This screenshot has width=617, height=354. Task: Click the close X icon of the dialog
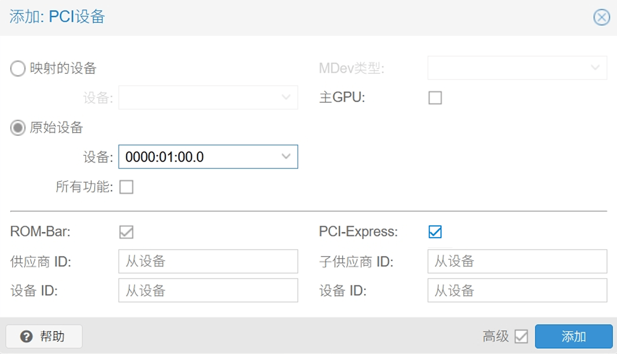coord(601,17)
